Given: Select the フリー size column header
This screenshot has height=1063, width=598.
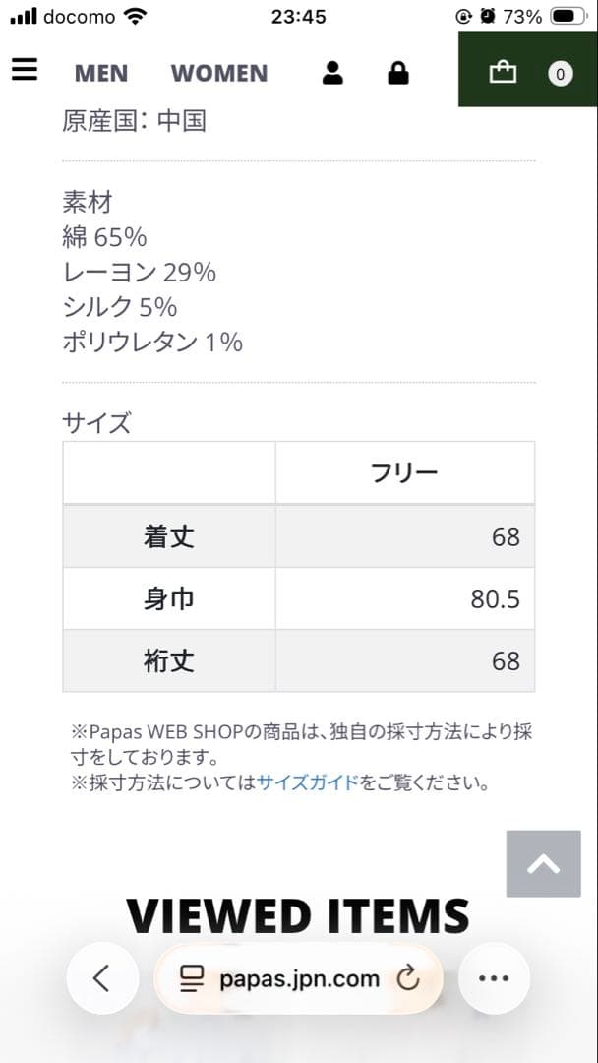Looking at the screenshot, I should pyautogui.click(x=404, y=472).
